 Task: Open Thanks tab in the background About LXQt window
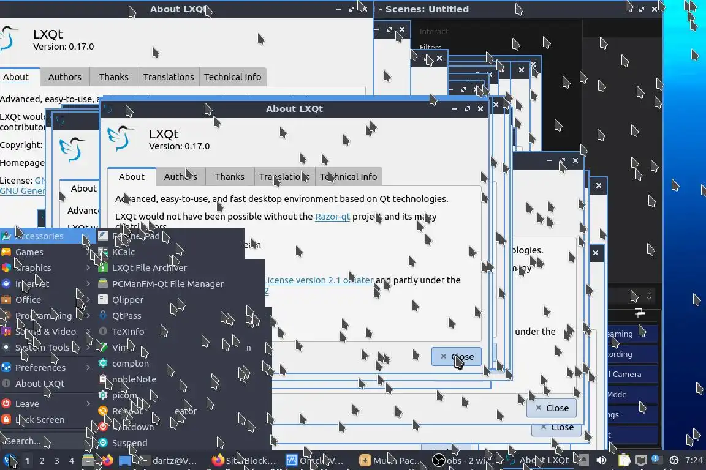114,77
